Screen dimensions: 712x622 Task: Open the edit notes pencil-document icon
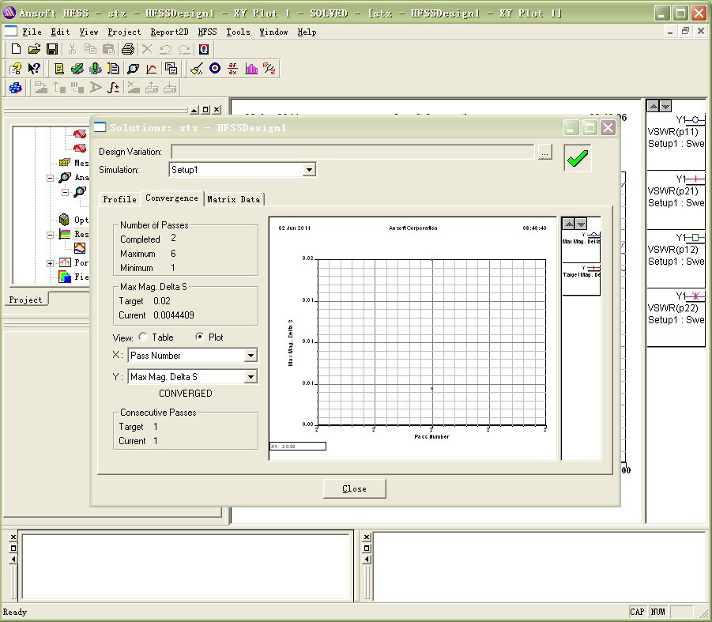114,69
